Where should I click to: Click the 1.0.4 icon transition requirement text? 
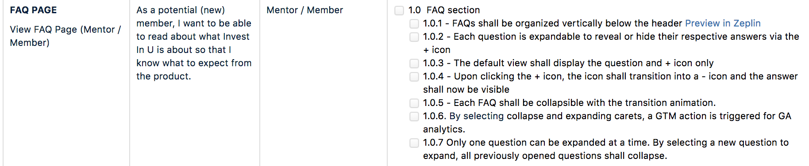[x=610, y=83]
